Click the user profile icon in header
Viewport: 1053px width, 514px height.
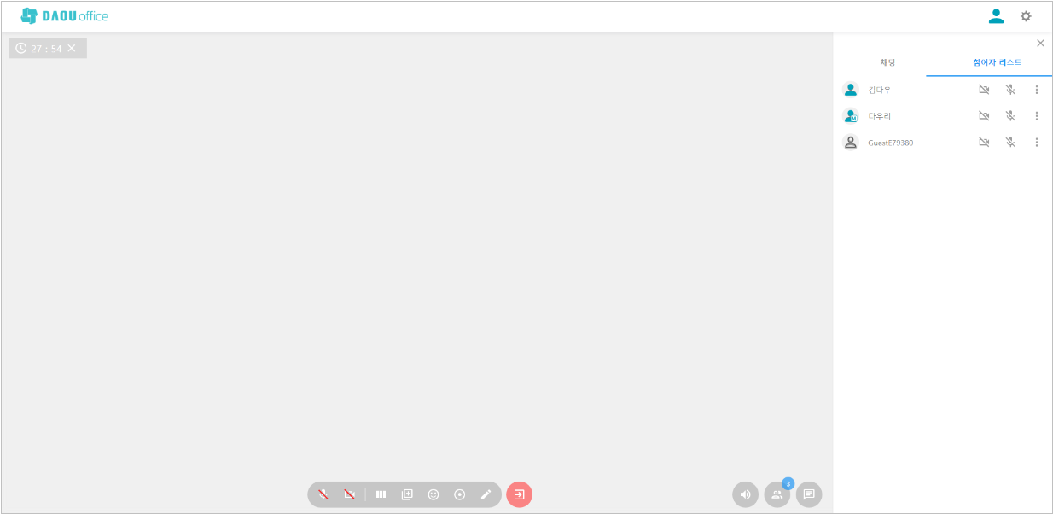click(x=996, y=15)
